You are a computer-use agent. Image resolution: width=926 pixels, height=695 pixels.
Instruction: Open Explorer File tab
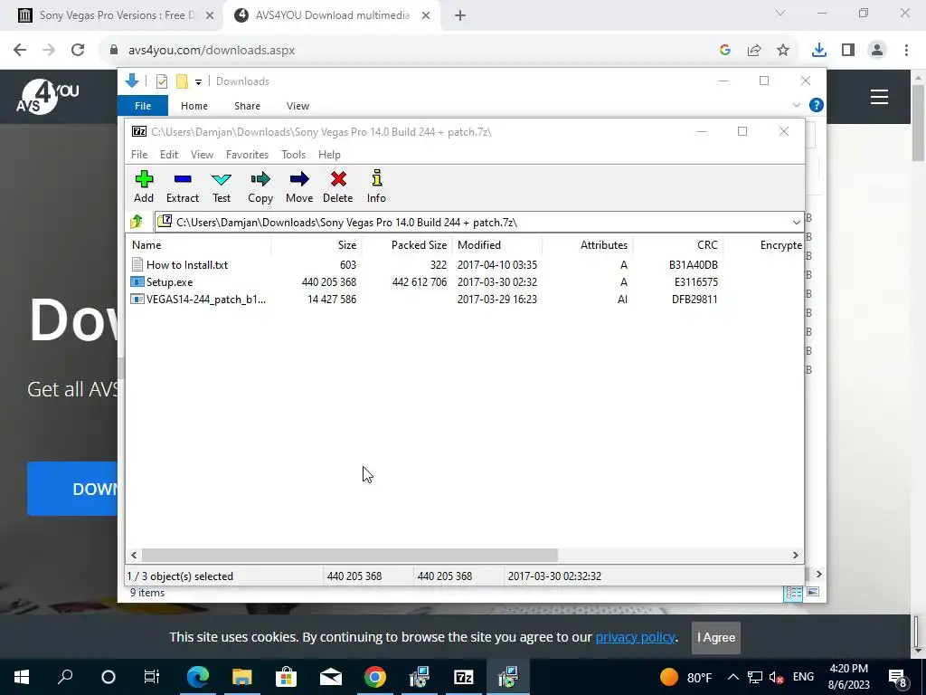point(143,106)
